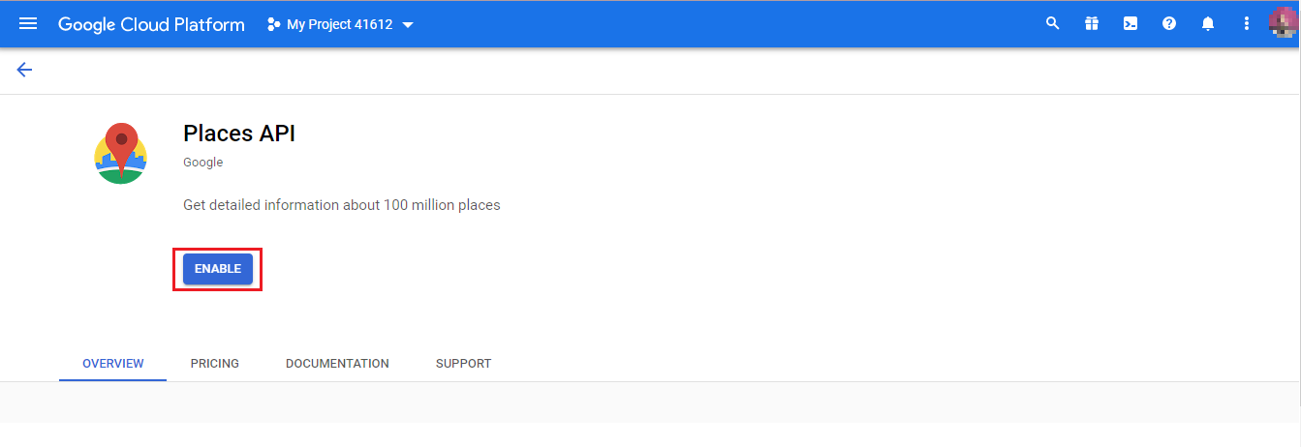The image size is (1301, 447).
Task: Click the Google Cloud Platform logo text
Action: click(x=151, y=24)
